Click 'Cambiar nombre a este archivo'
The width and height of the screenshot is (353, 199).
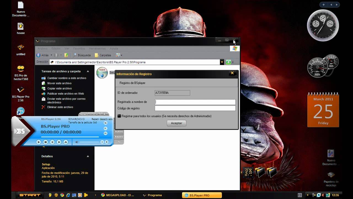[x=64, y=78]
